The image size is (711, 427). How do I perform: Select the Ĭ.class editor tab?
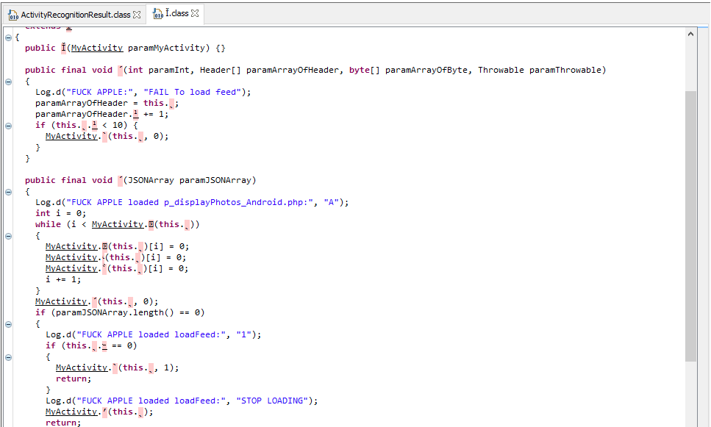(x=177, y=14)
